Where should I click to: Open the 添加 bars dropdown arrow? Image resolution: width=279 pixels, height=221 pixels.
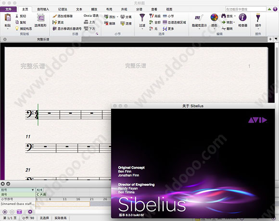point(117,17)
